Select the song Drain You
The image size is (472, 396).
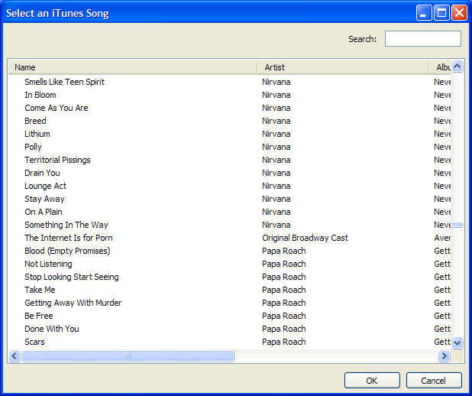pos(42,173)
